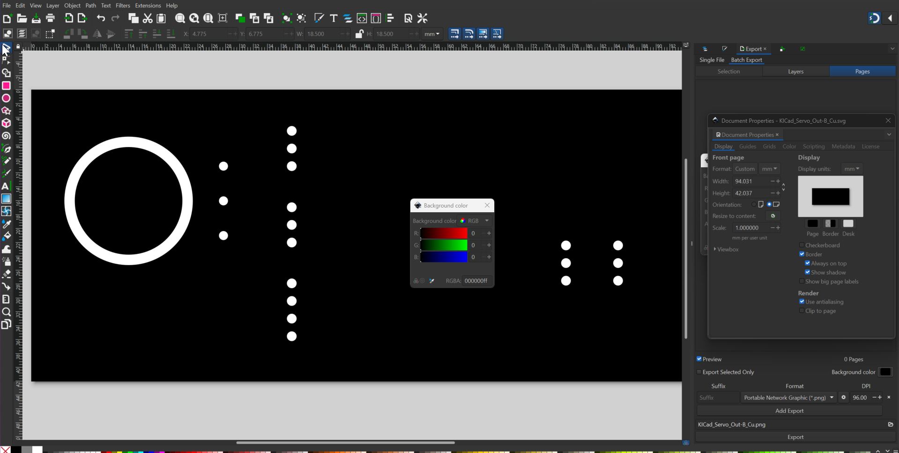The image size is (899, 453).
Task: Select the Dropper color picker tool
Action: point(6,224)
